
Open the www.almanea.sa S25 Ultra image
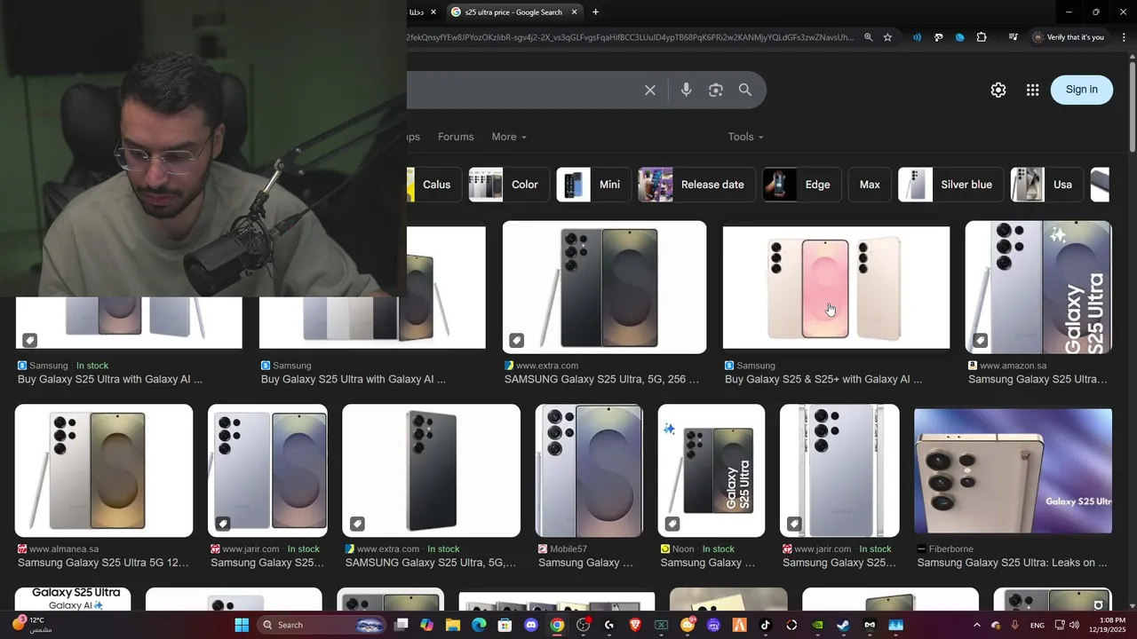[x=104, y=470]
